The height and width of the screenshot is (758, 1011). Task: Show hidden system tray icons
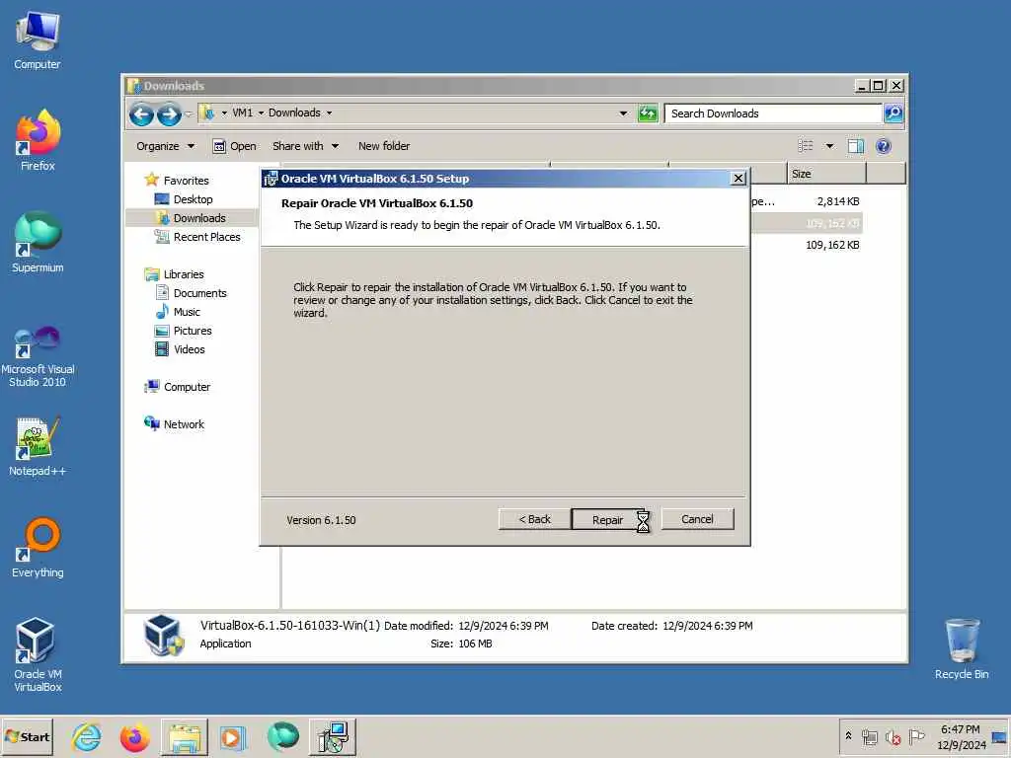(x=848, y=735)
